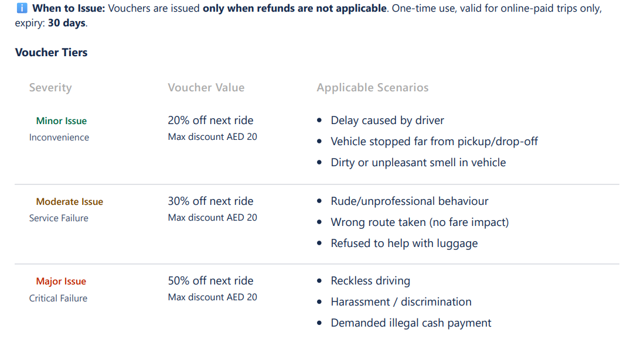
Task: Click the 'Service Failure' subtitle
Action: [59, 218]
